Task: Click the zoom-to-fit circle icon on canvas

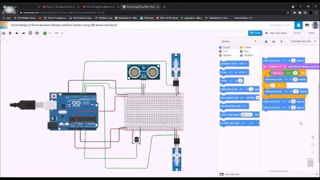Action: 4,41
